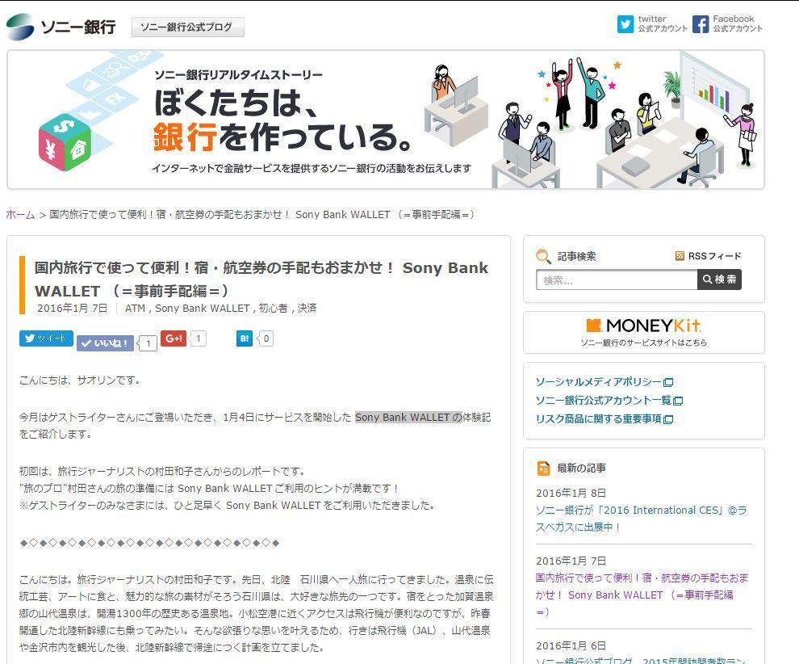The height and width of the screenshot is (664, 799).
Task: Click external-link icon beside 公式アカウント一覧
Action: (x=678, y=401)
